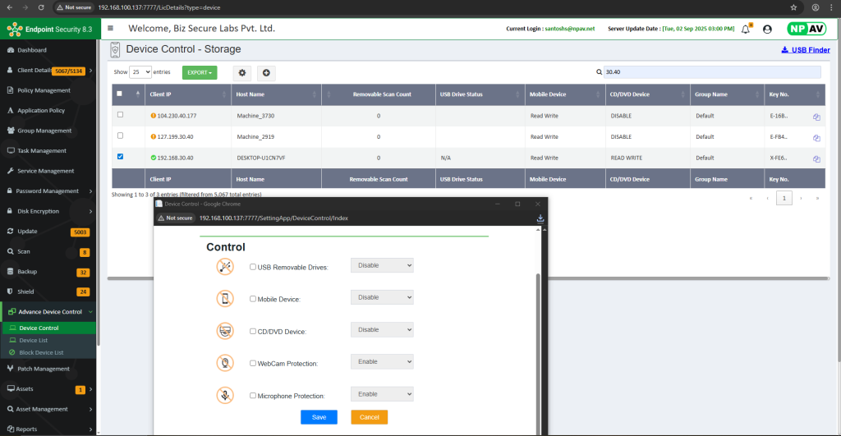Click the NPAV logo in top right

tap(806, 29)
